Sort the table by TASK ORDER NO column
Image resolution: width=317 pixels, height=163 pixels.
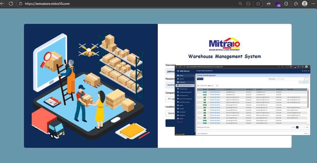point(217,90)
